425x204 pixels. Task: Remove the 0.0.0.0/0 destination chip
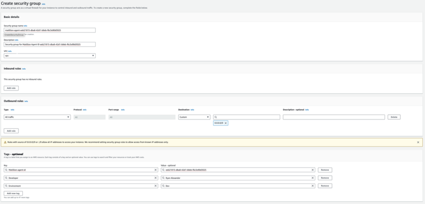point(225,123)
